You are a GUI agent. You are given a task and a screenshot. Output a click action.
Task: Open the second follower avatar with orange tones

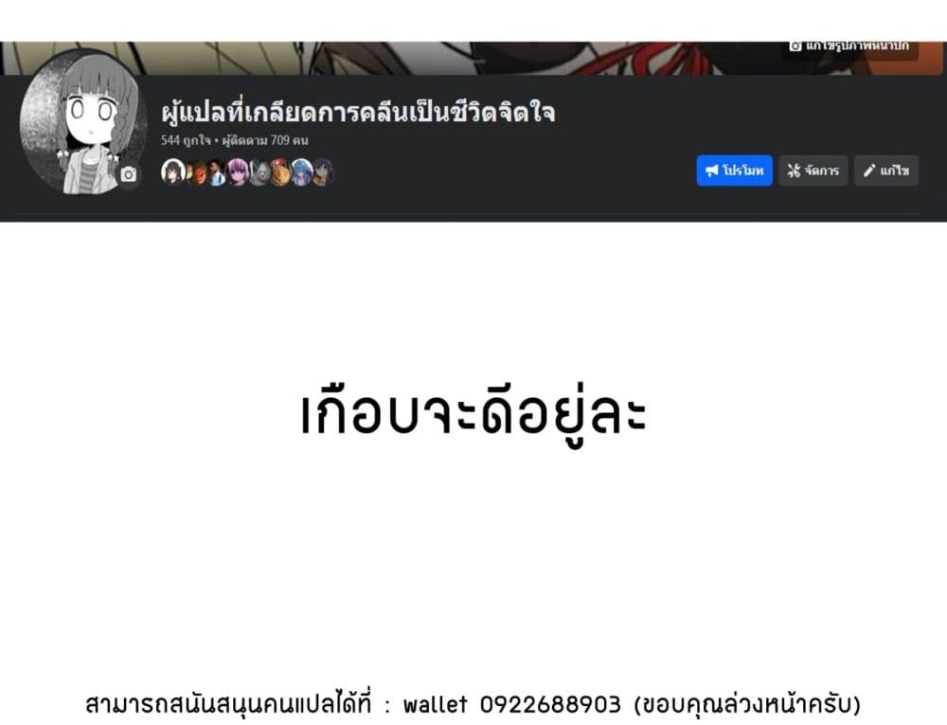point(196,172)
